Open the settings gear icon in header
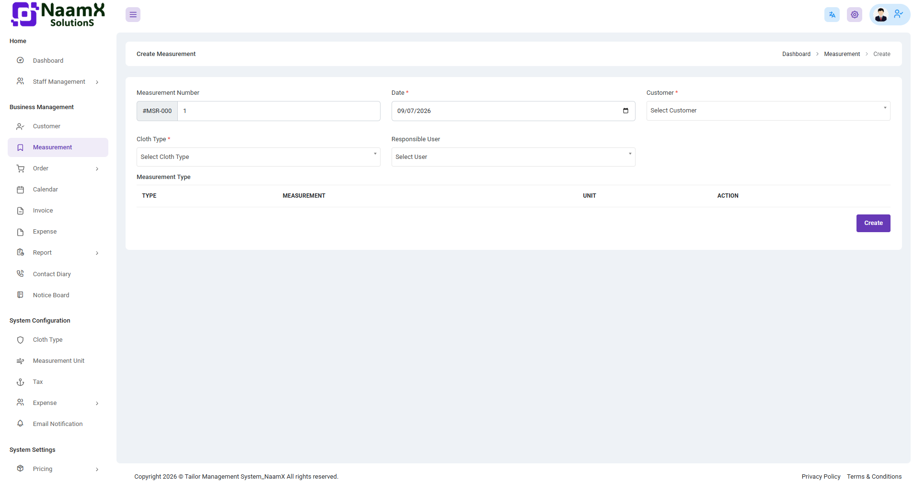Screen dimensions: 914x482 855,15
